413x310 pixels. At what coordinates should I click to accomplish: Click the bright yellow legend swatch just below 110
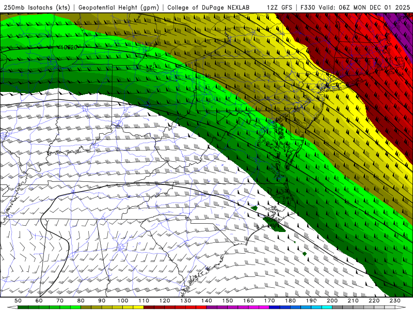click(x=138, y=307)
